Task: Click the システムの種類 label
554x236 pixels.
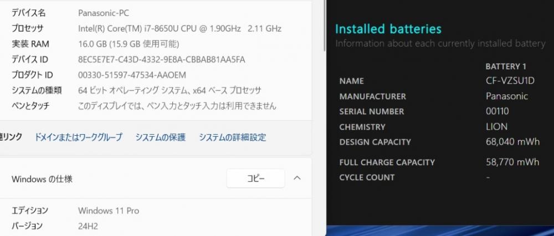Action: coord(37,90)
